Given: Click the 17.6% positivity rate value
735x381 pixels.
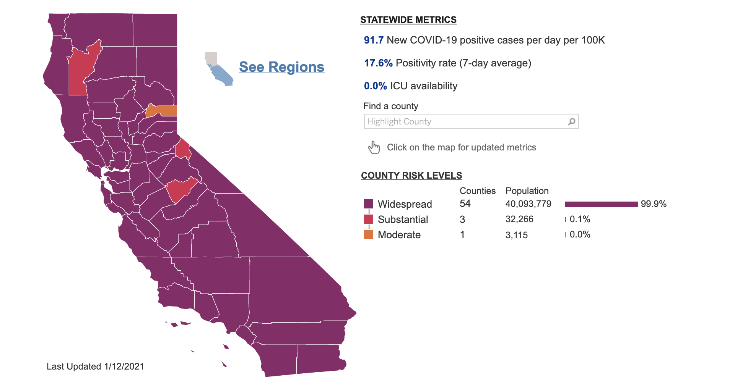Looking at the screenshot, I should click(x=378, y=63).
